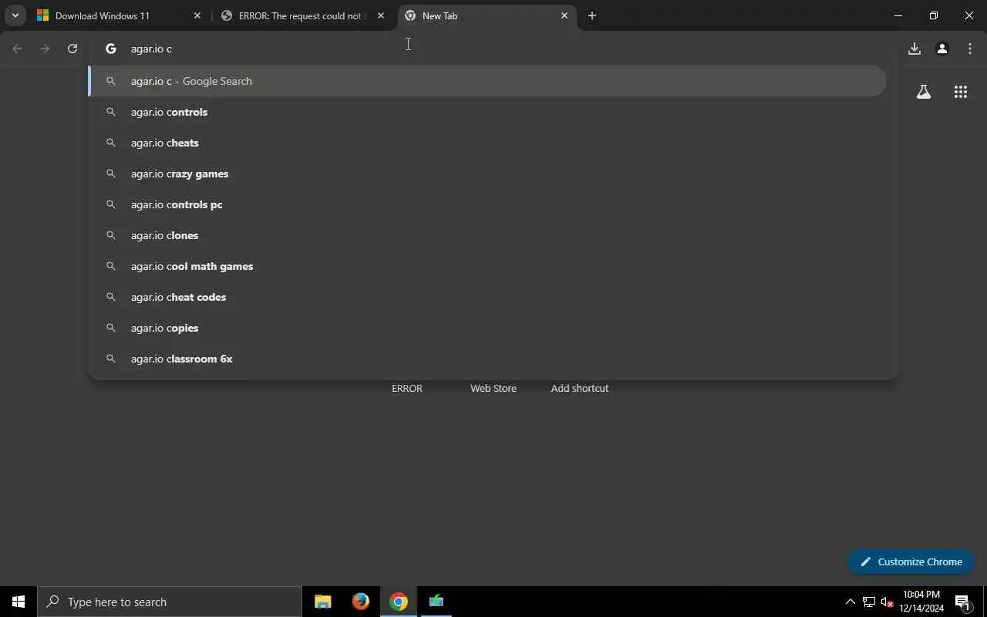Choose agar.io clones suggestion
Screen dimensions: 987x617
tap(487, 235)
